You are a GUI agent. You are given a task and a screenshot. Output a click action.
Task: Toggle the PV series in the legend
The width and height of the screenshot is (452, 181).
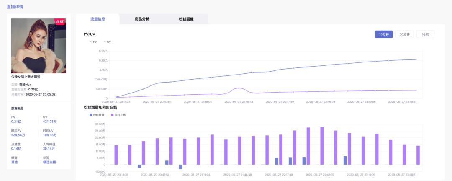(x=93, y=42)
